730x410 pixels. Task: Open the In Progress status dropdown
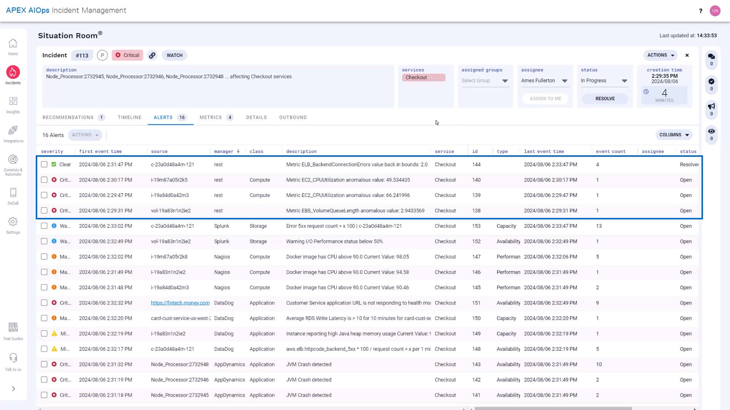pyautogui.click(x=604, y=80)
